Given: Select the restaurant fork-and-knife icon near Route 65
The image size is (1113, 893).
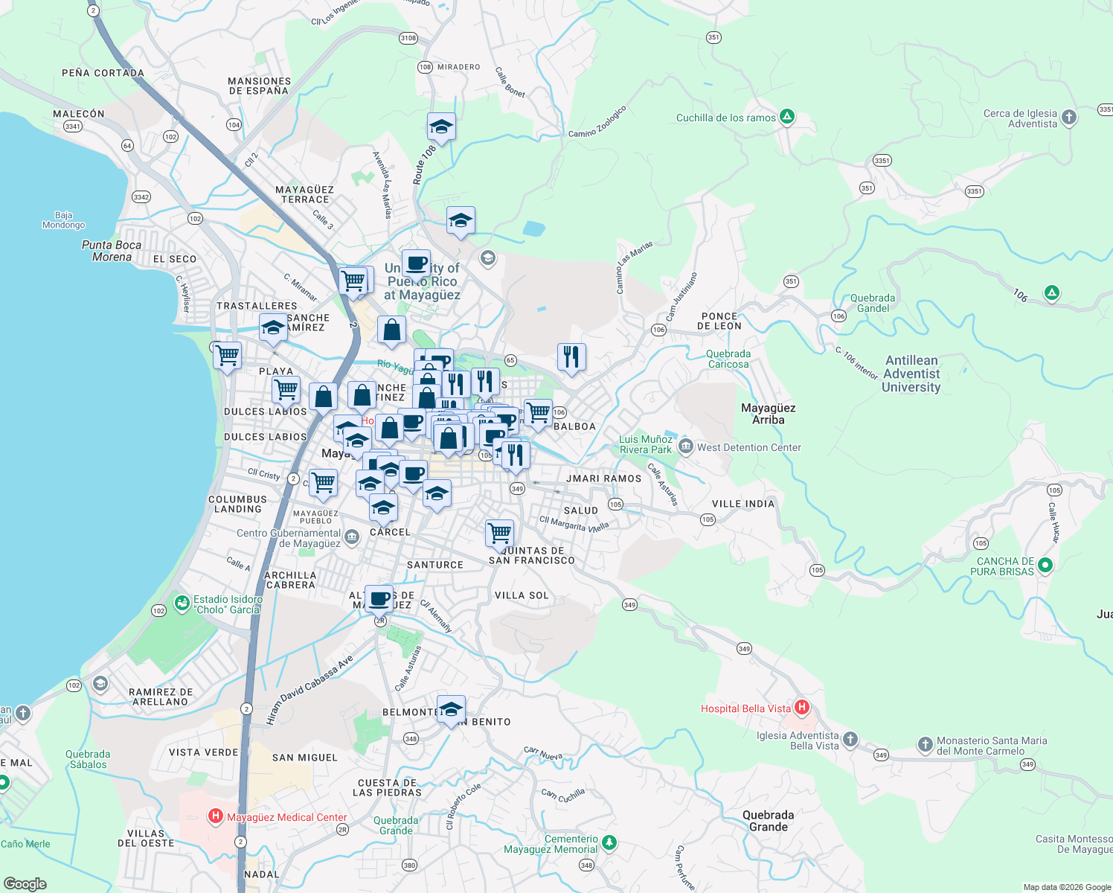Looking at the screenshot, I should (573, 356).
